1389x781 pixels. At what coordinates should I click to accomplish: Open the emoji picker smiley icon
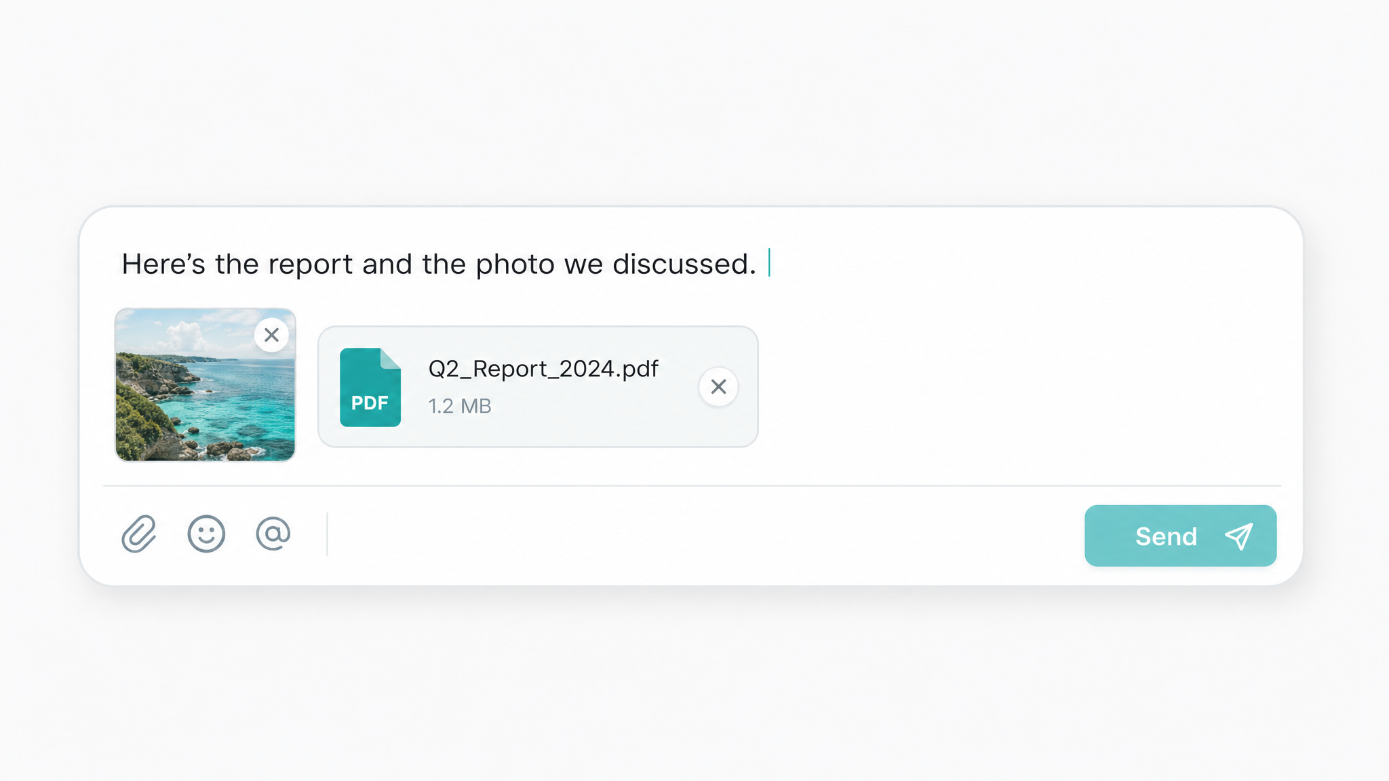click(x=206, y=534)
